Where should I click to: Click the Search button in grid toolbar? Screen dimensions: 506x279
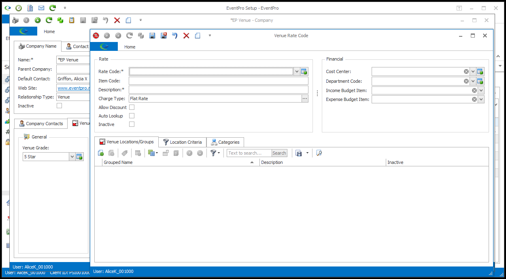(x=279, y=153)
